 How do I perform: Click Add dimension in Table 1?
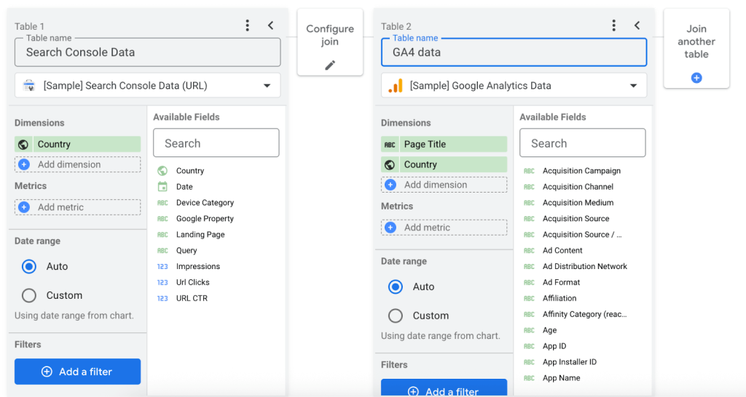(x=77, y=164)
